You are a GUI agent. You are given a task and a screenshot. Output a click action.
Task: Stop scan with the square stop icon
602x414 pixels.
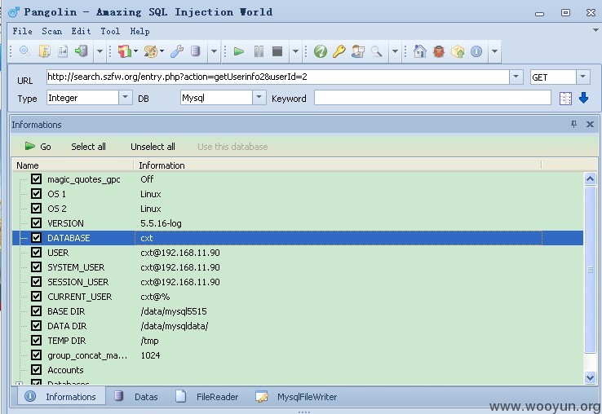click(x=277, y=51)
